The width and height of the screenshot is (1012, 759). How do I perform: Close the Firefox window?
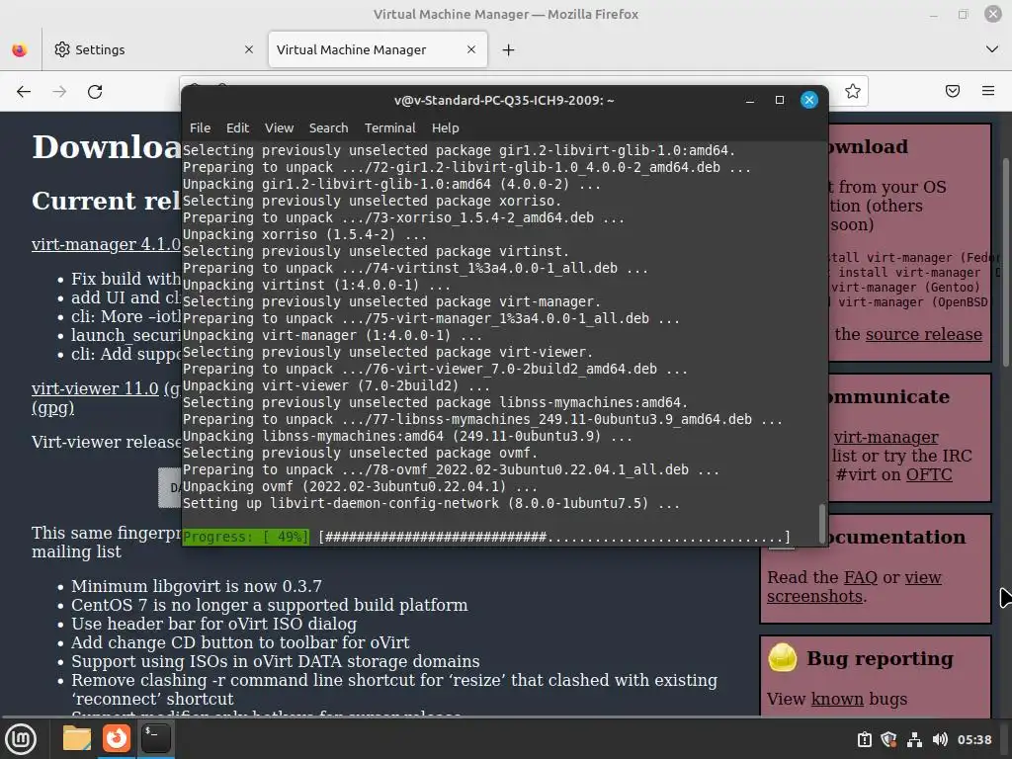pyautogui.click(x=992, y=14)
